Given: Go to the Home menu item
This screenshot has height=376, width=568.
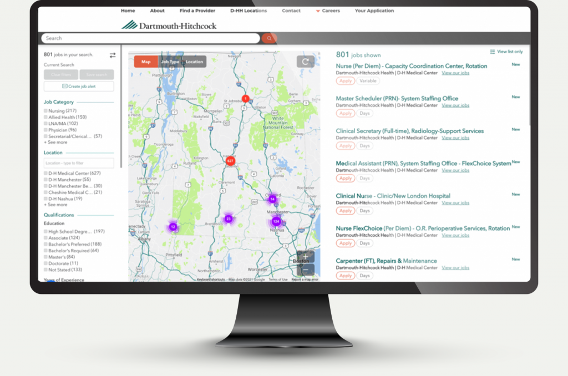Looking at the screenshot, I should pos(128,11).
